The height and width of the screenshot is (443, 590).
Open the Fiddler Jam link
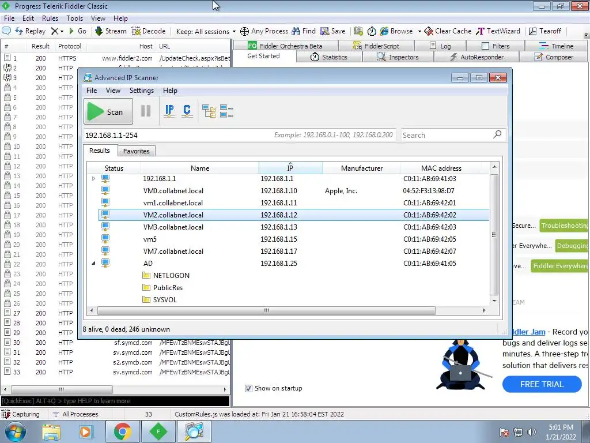[529, 332]
